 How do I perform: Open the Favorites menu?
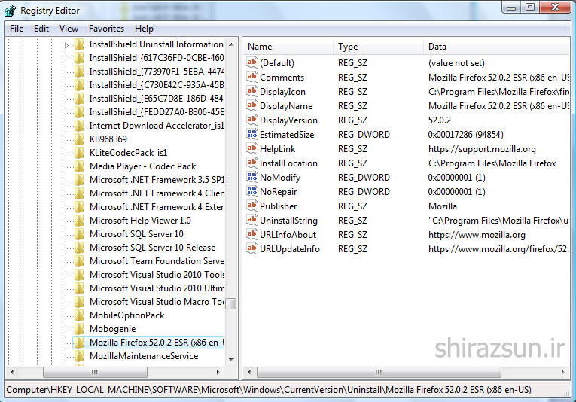106,29
